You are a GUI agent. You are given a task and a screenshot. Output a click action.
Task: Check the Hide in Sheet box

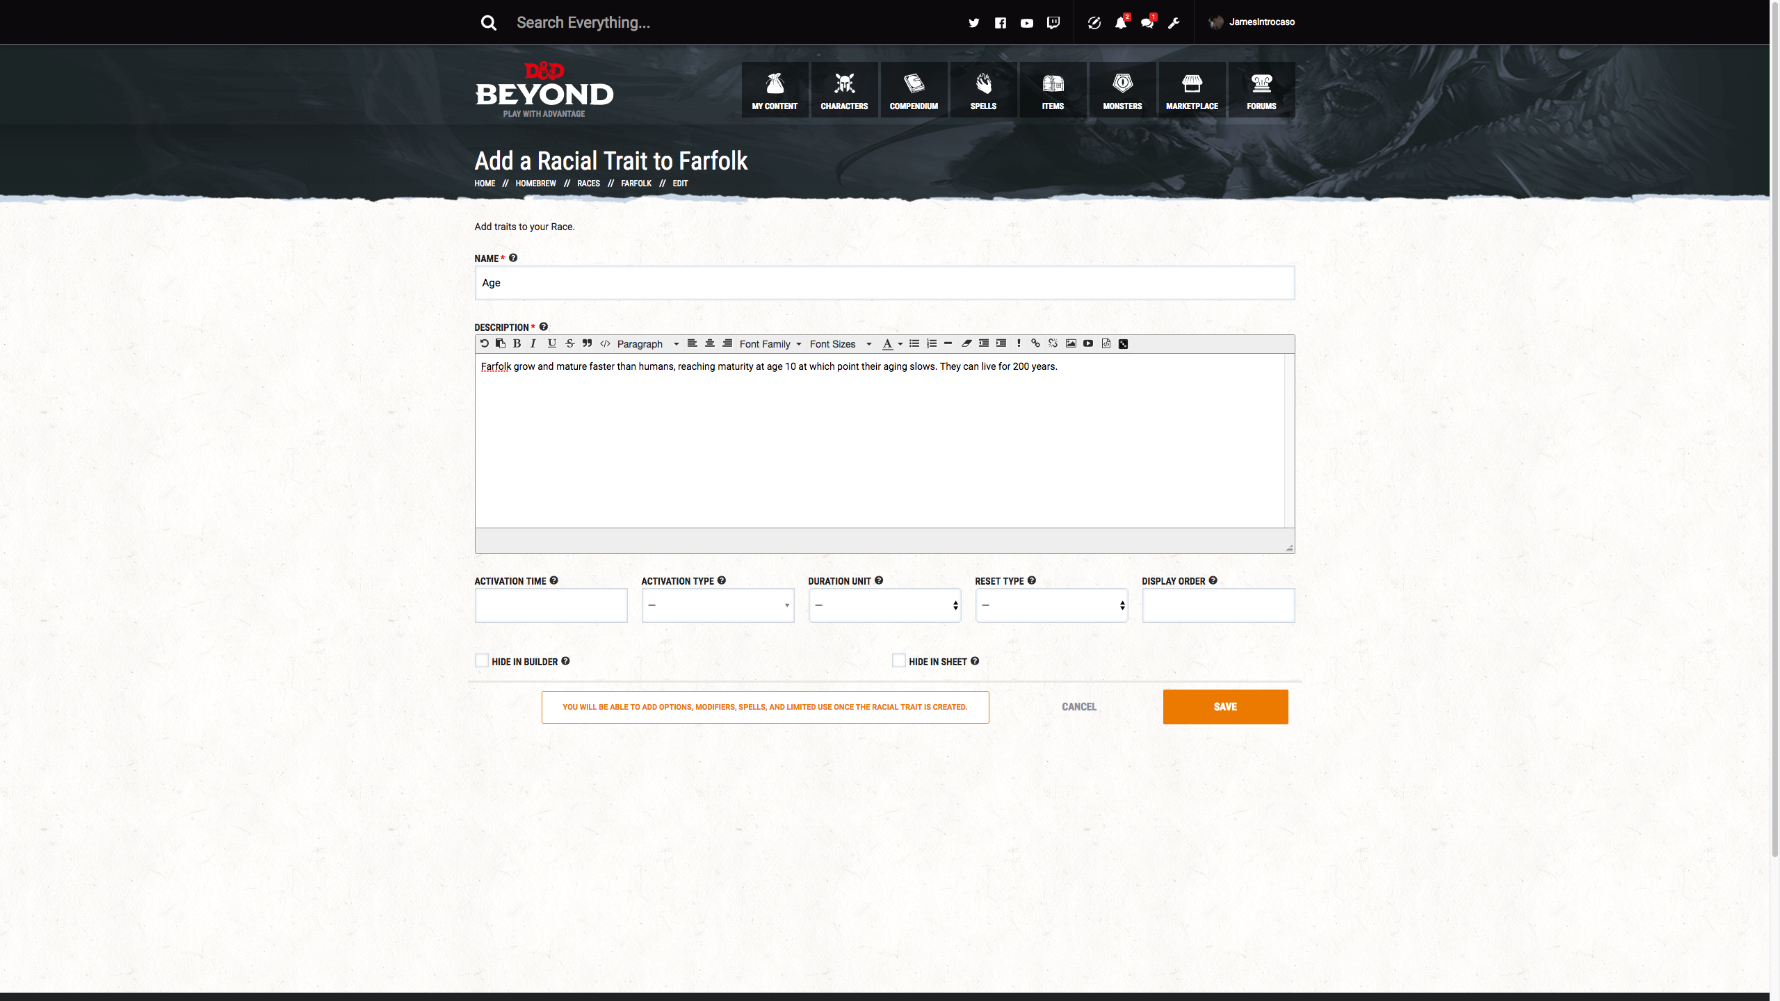899,660
